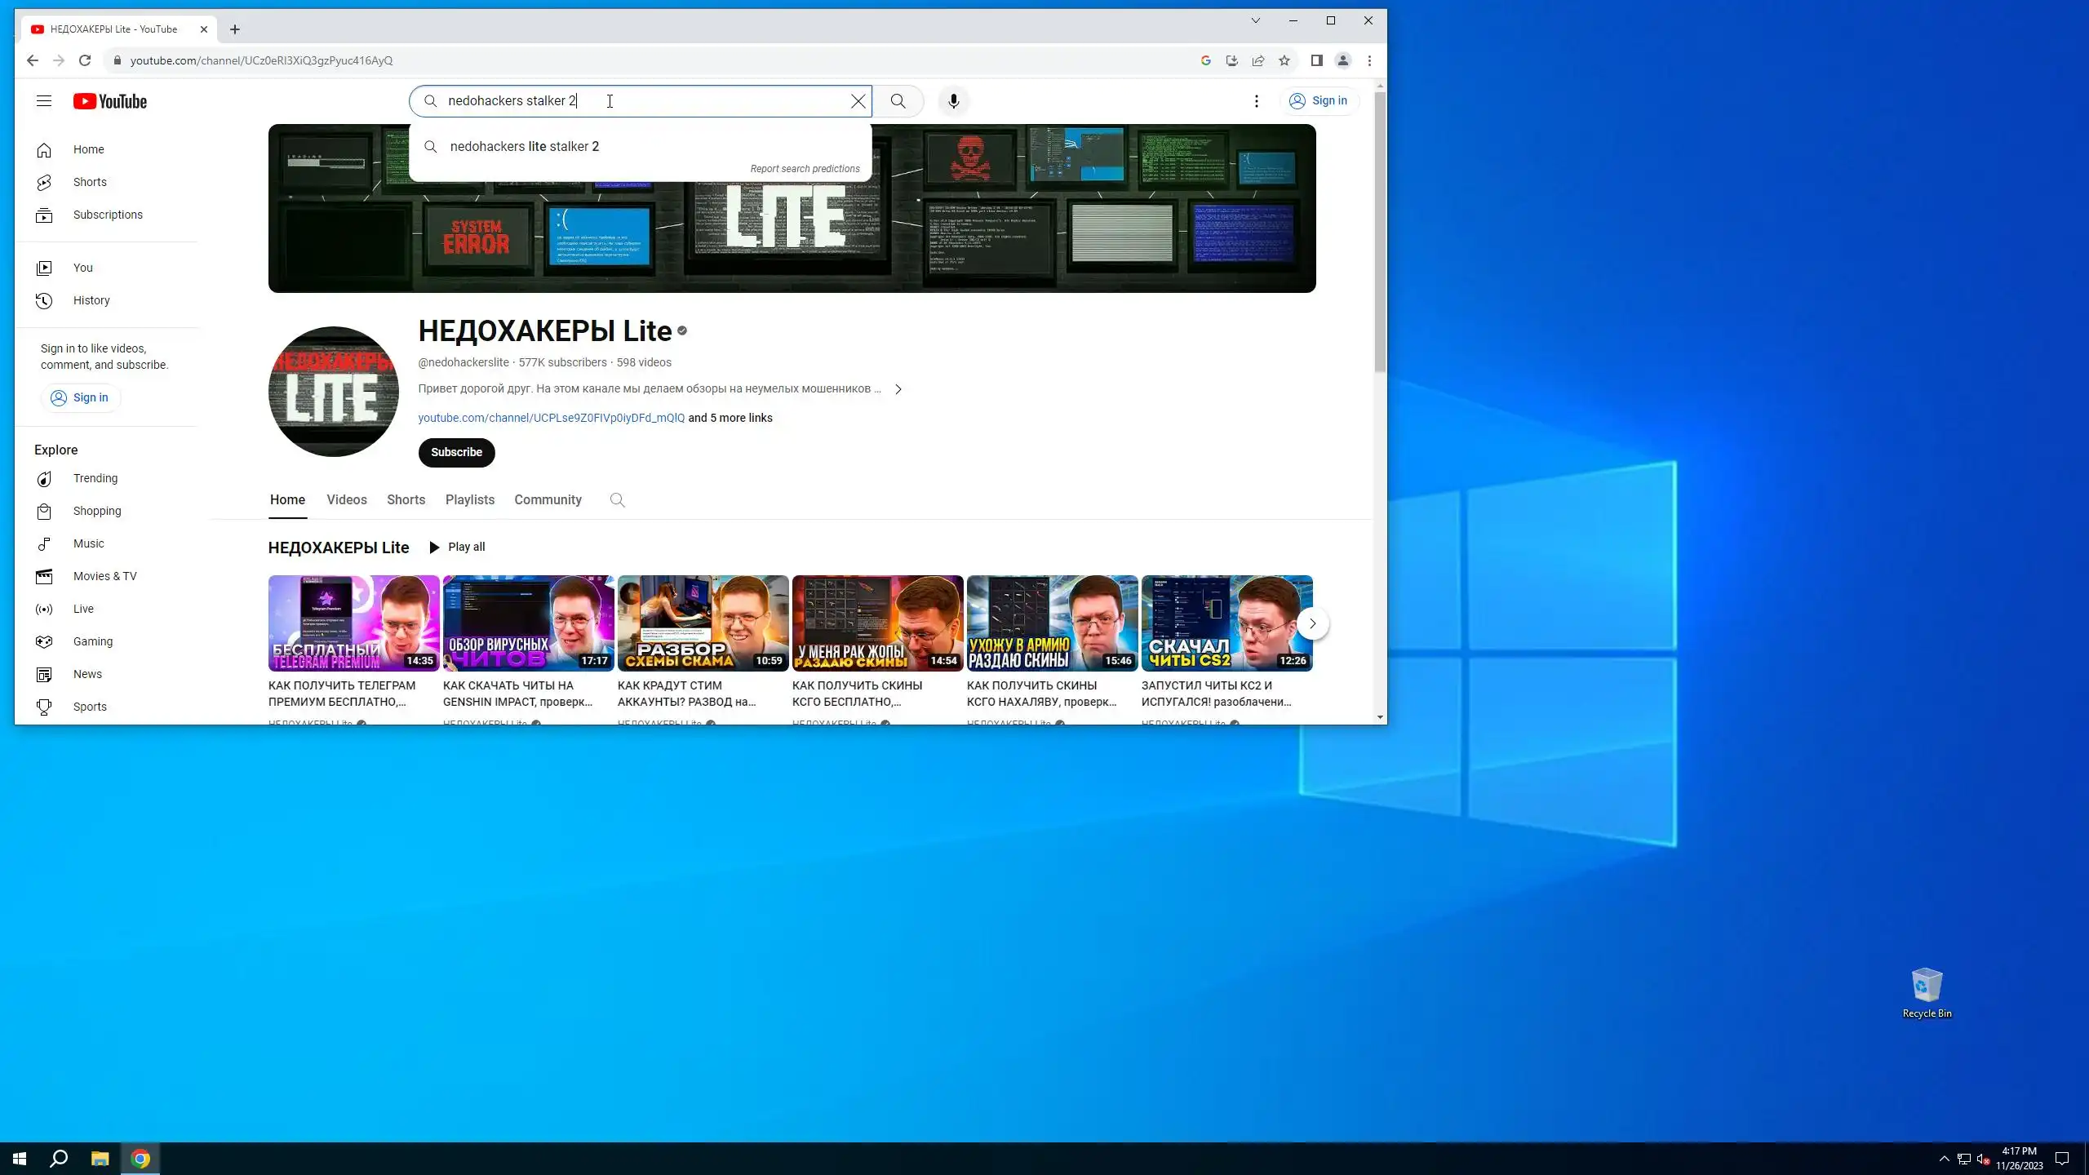Bookmark this page with star icon

pos(1284,60)
